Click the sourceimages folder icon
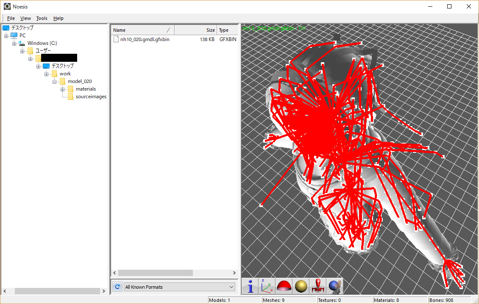 (x=70, y=97)
